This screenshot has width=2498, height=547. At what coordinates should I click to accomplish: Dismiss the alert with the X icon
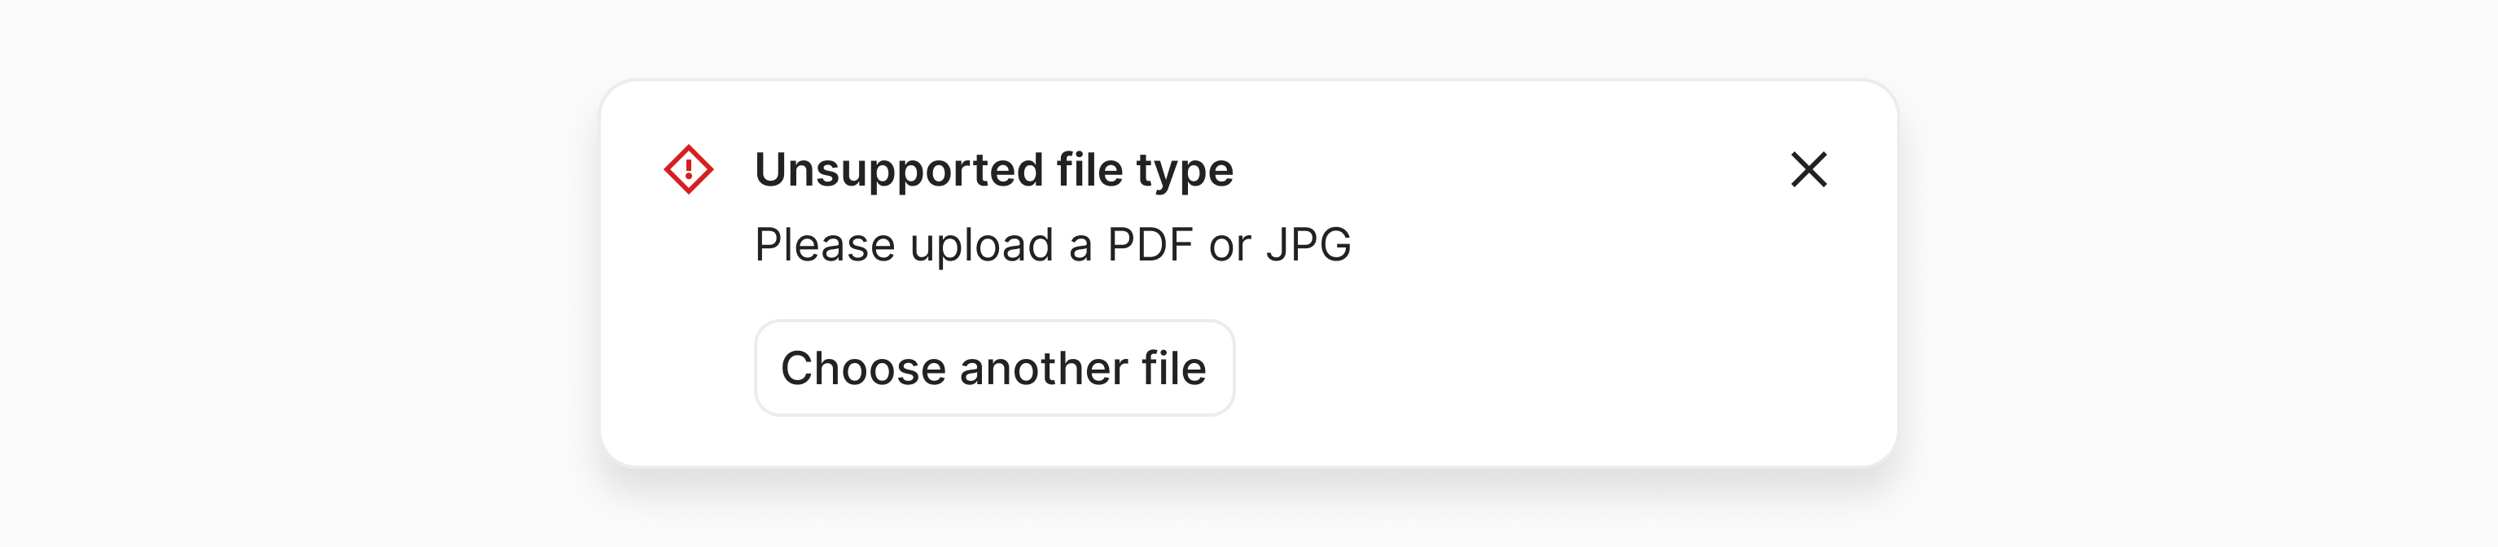[x=1808, y=170]
